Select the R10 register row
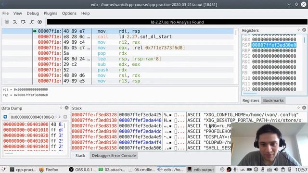 pos(269,78)
